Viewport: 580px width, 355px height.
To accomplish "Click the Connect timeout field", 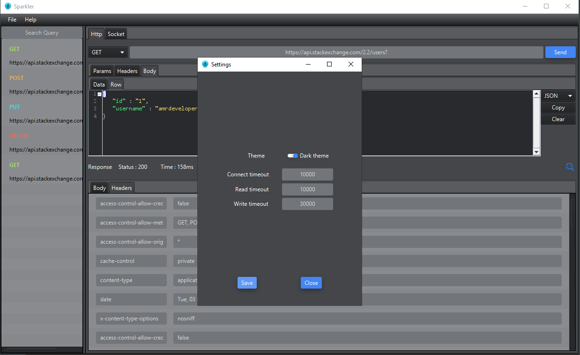I will tap(307, 174).
